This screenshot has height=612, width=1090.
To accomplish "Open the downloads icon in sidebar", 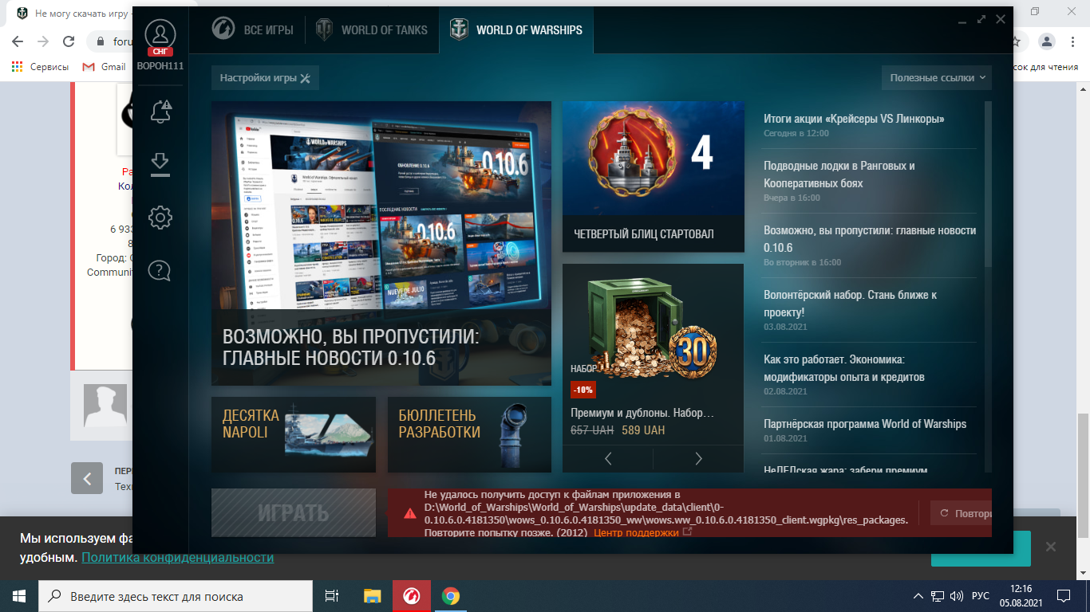I will pyautogui.click(x=160, y=164).
